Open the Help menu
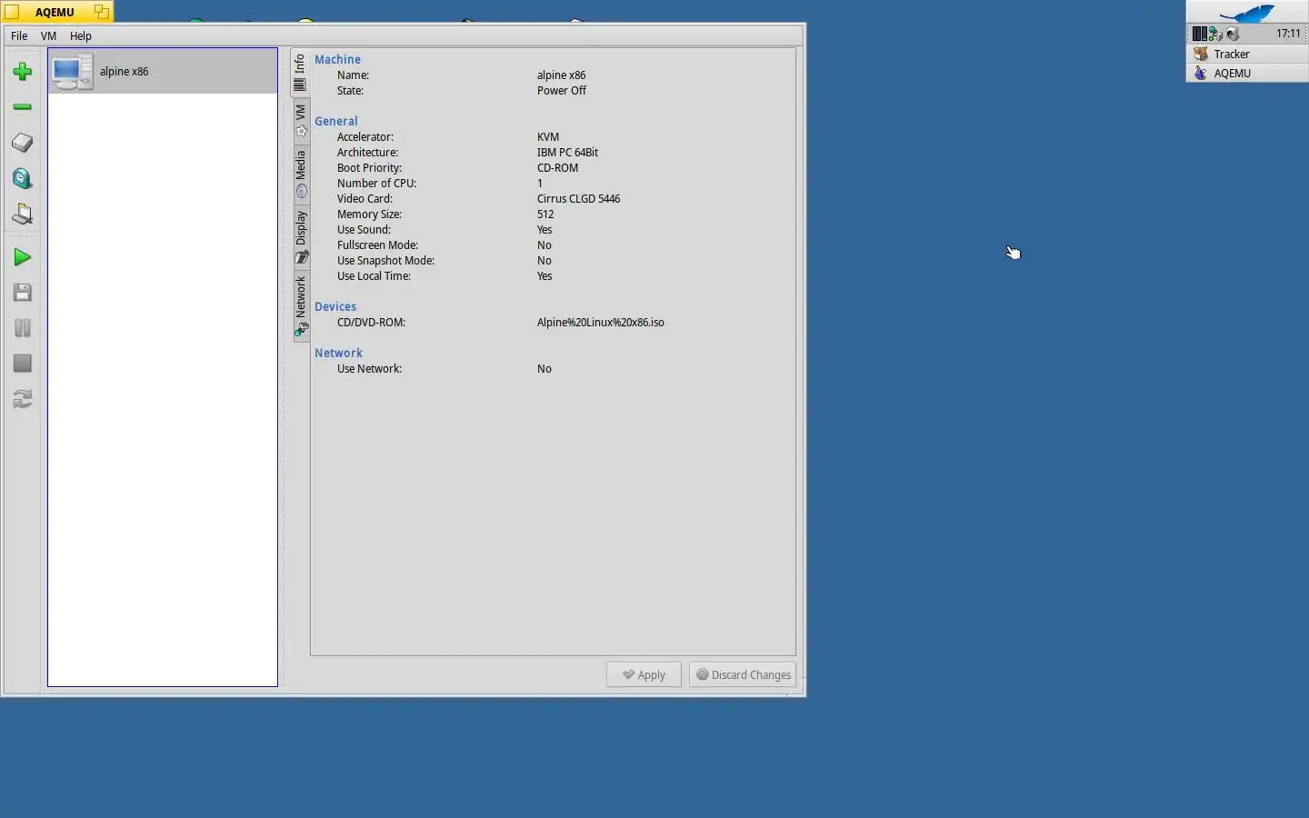This screenshot has height=818, width=1309. point(81,36)
